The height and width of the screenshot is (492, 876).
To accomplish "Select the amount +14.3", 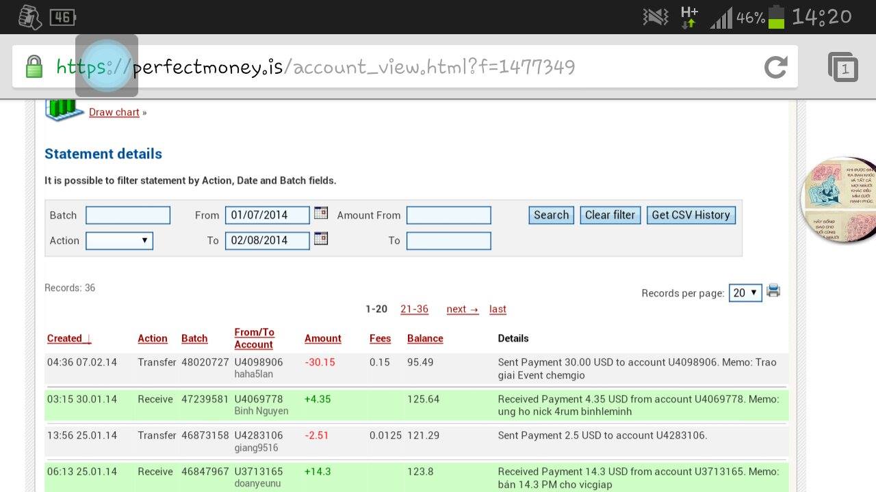I will [x=318, y=471].
